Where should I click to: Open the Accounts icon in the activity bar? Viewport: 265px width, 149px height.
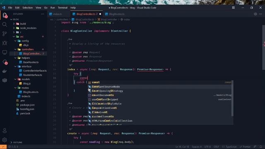[5, 131]
